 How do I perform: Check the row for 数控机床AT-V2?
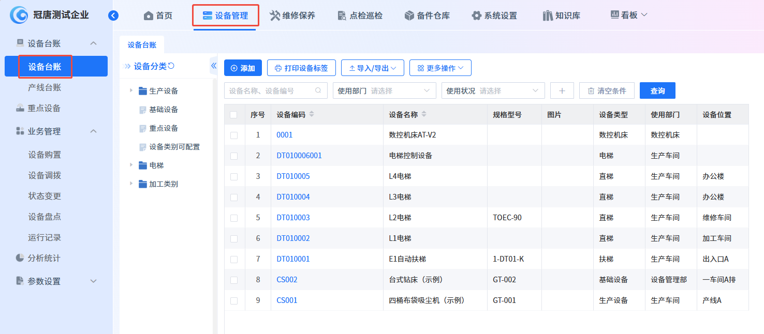(234, 135)
